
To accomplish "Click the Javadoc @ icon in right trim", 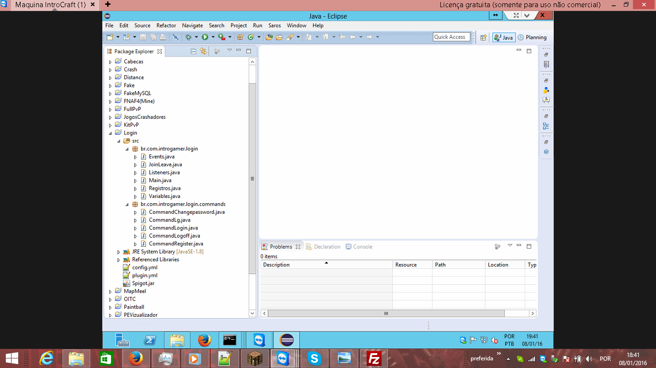I will (546, 152).
